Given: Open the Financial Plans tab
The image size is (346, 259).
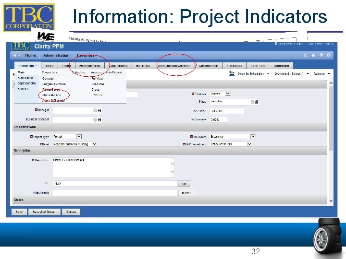Looking at the screenshot, I should coord(89,66).
